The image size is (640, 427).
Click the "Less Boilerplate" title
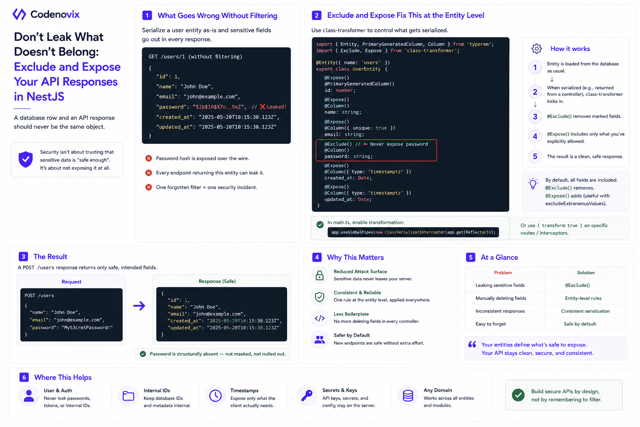click(x=351, y=314)
